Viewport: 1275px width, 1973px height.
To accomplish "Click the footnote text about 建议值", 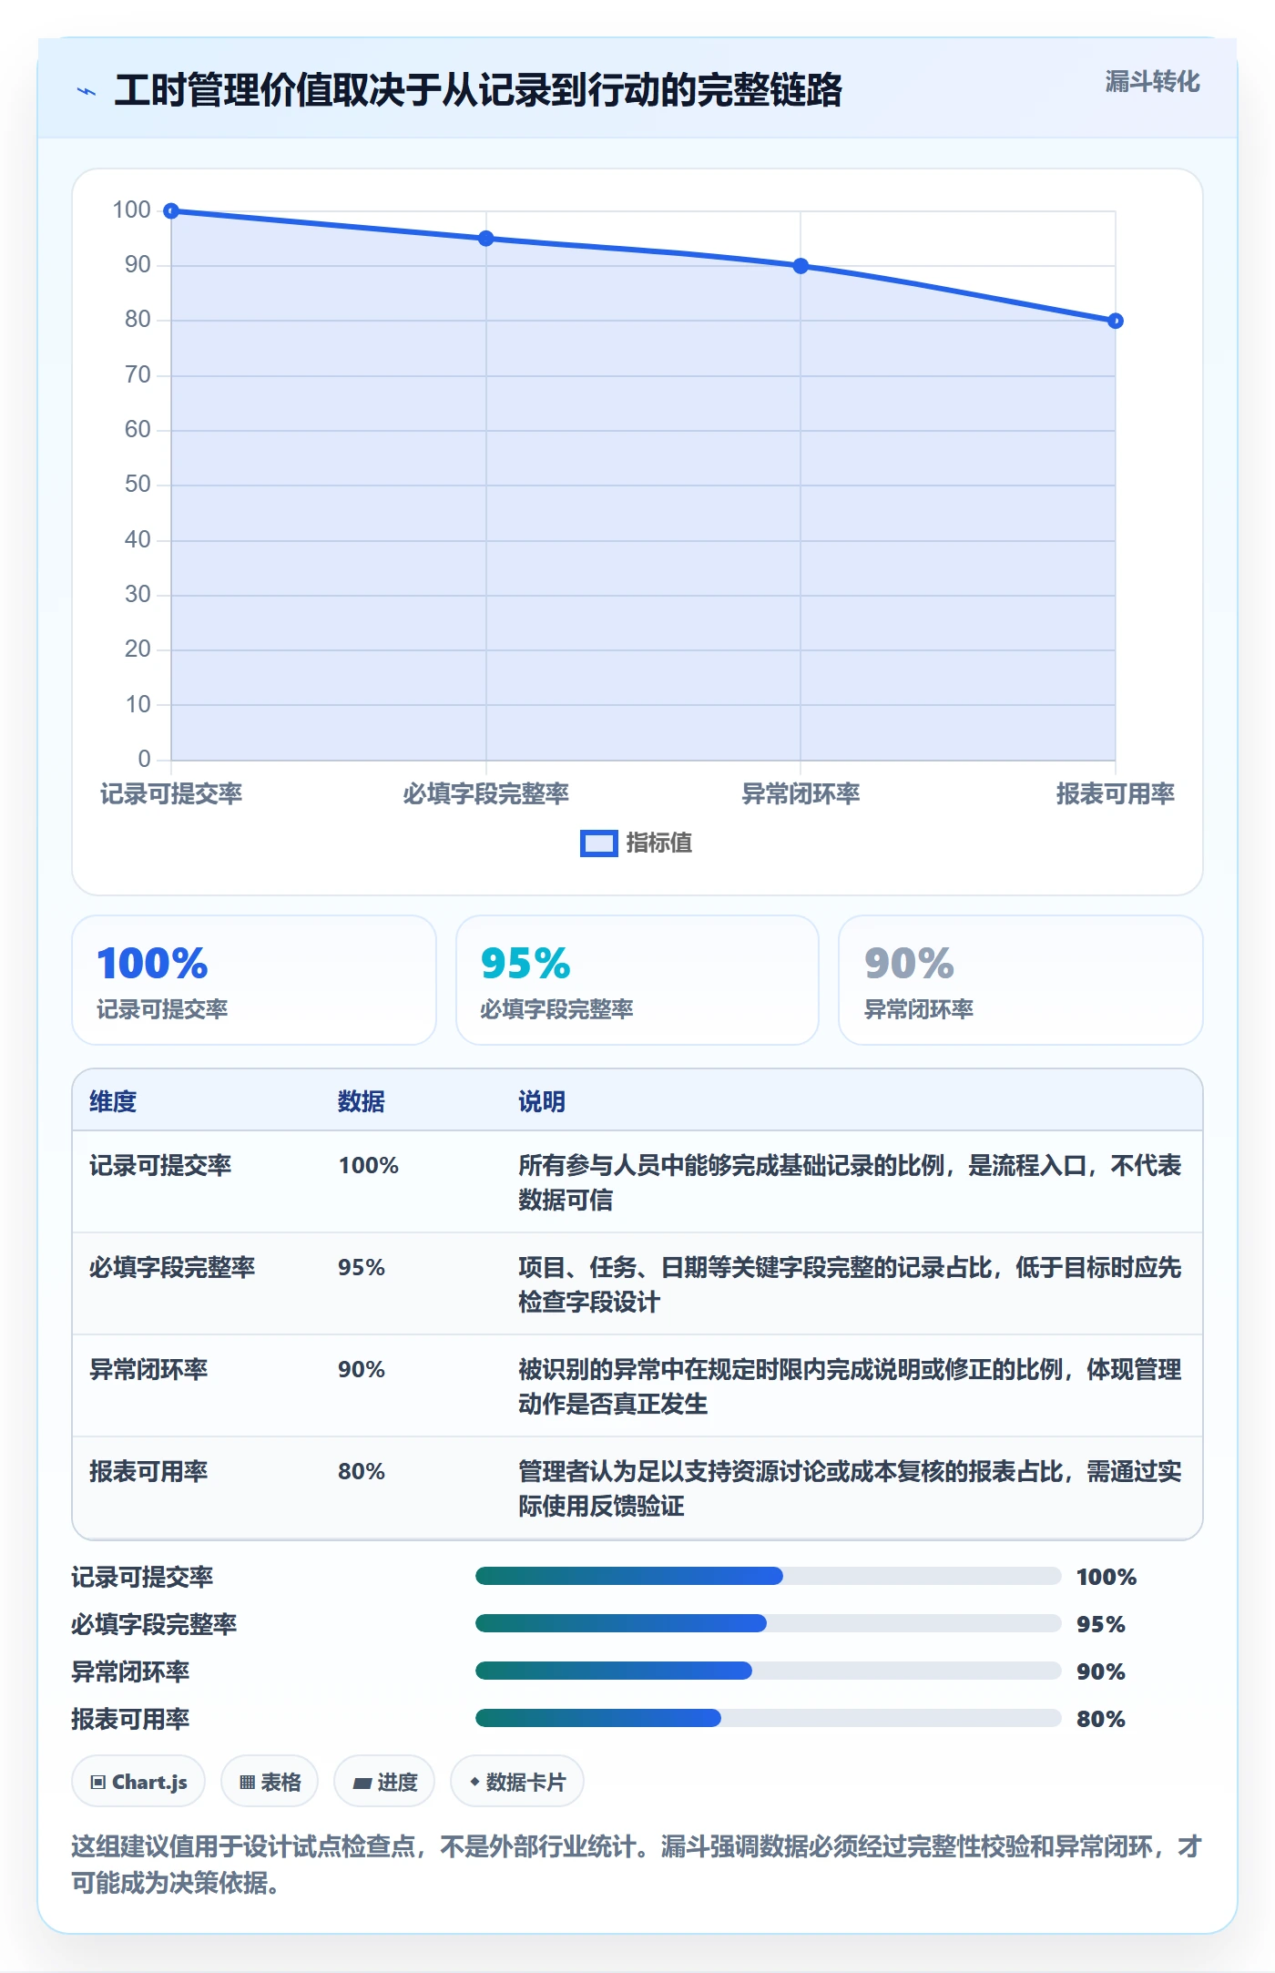I will 637,1865.
